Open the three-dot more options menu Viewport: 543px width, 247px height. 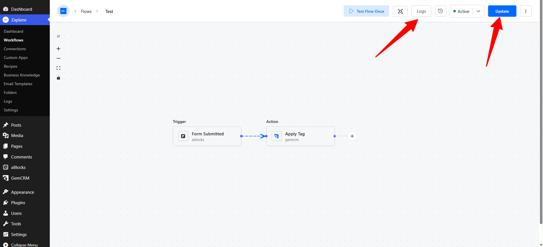click(526, 11)
